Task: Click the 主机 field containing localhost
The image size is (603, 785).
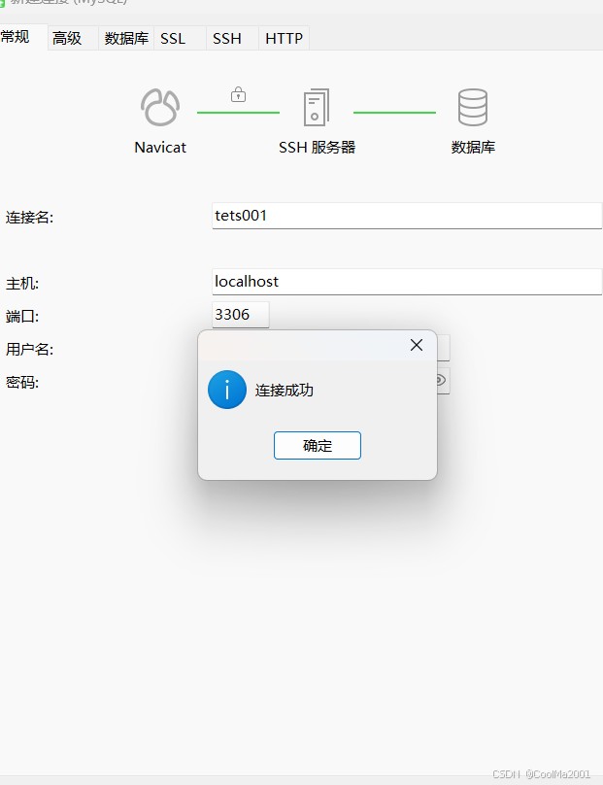Action: click(x=407, y=282)
